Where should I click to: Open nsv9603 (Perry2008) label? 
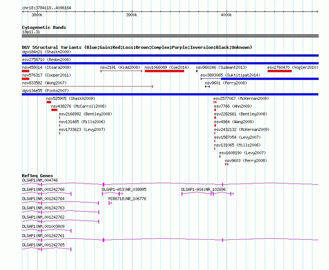coord(246,161)
